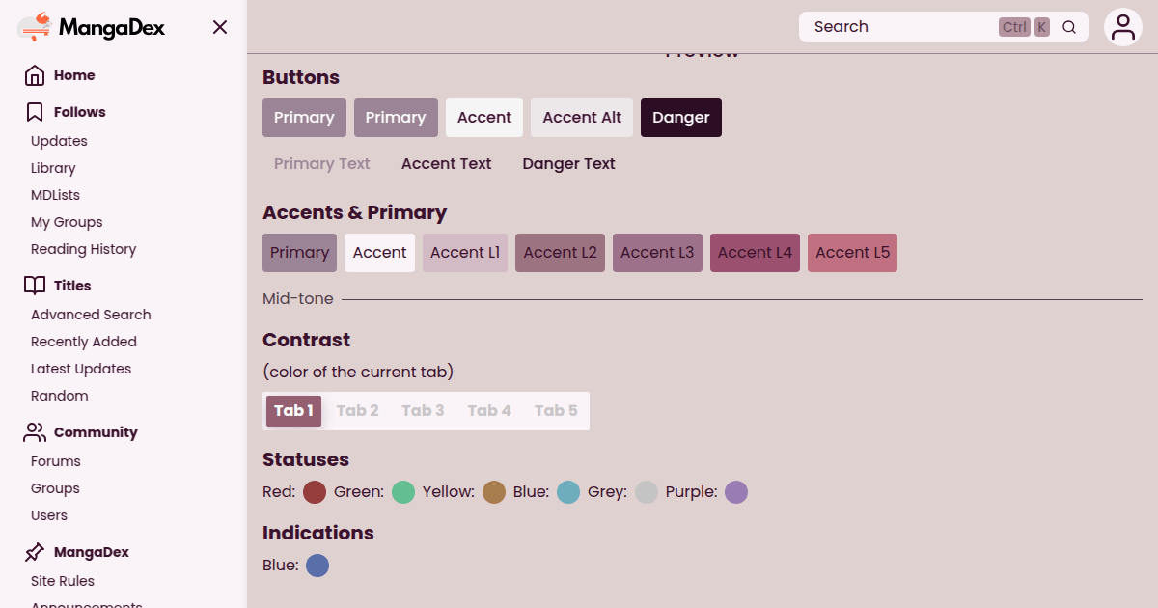1158x608 pixels.
Task: Click the Accent Alt button
Action: [x=582, y=118]
